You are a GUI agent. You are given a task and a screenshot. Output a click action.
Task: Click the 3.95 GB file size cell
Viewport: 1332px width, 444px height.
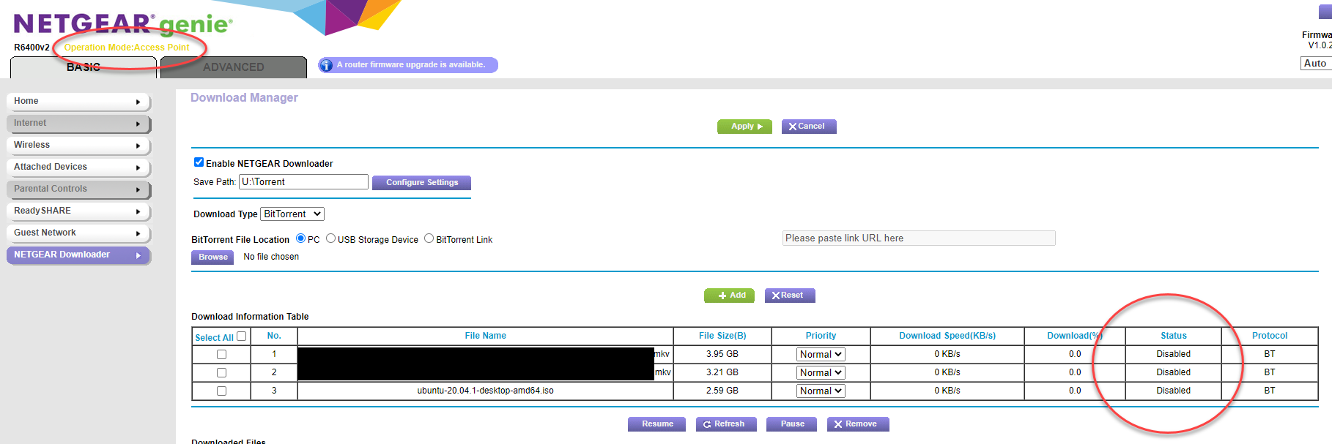[722, 354]
